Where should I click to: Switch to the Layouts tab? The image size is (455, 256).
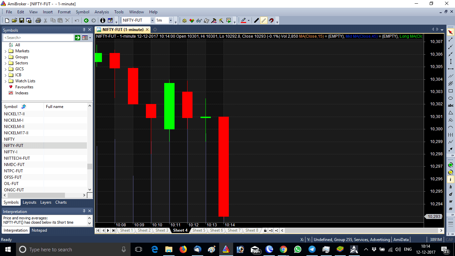click(x=29, y=202)
